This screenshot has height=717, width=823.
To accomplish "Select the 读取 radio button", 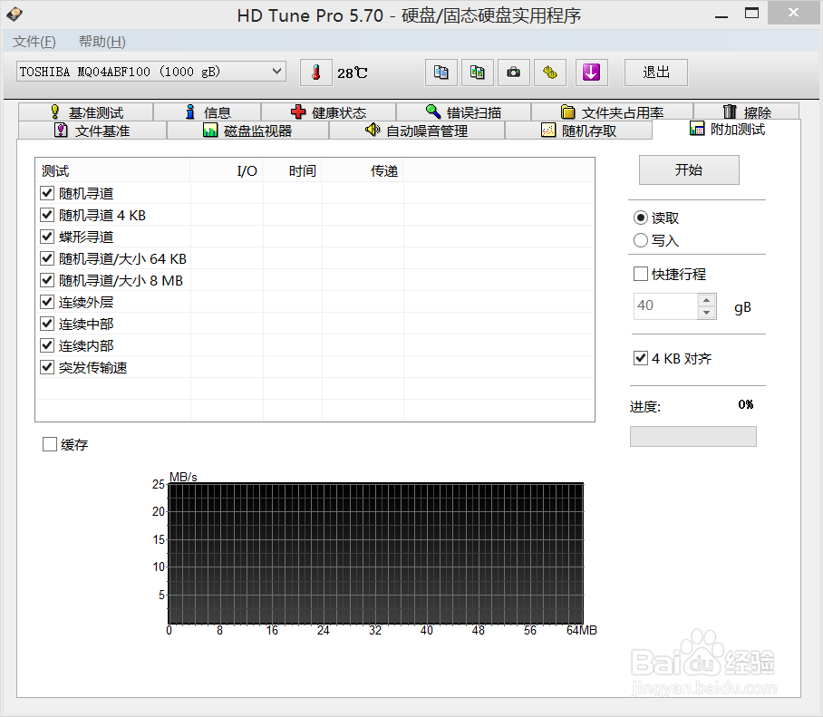I will 641,218.
